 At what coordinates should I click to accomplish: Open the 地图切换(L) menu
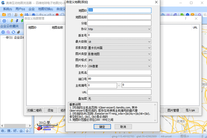click(x=46, y=9)
